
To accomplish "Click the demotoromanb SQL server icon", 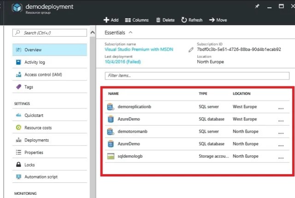I will coord(111,131).
